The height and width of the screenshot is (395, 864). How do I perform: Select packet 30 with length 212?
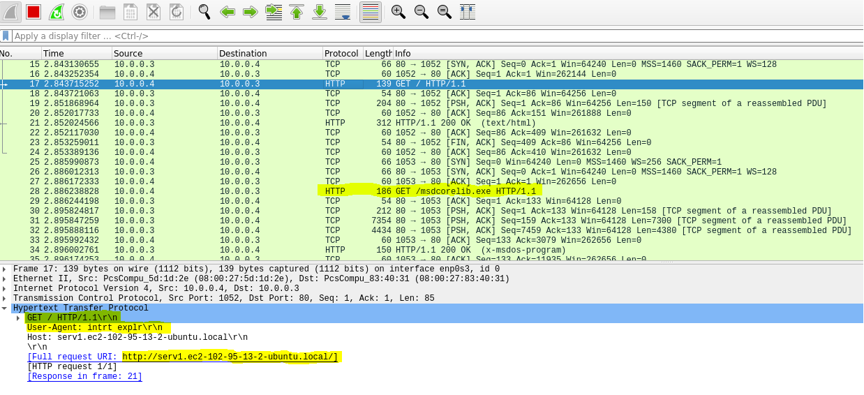pos(431,211)
